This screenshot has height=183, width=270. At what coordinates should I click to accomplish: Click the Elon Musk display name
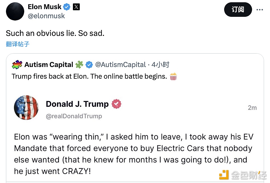44,7
